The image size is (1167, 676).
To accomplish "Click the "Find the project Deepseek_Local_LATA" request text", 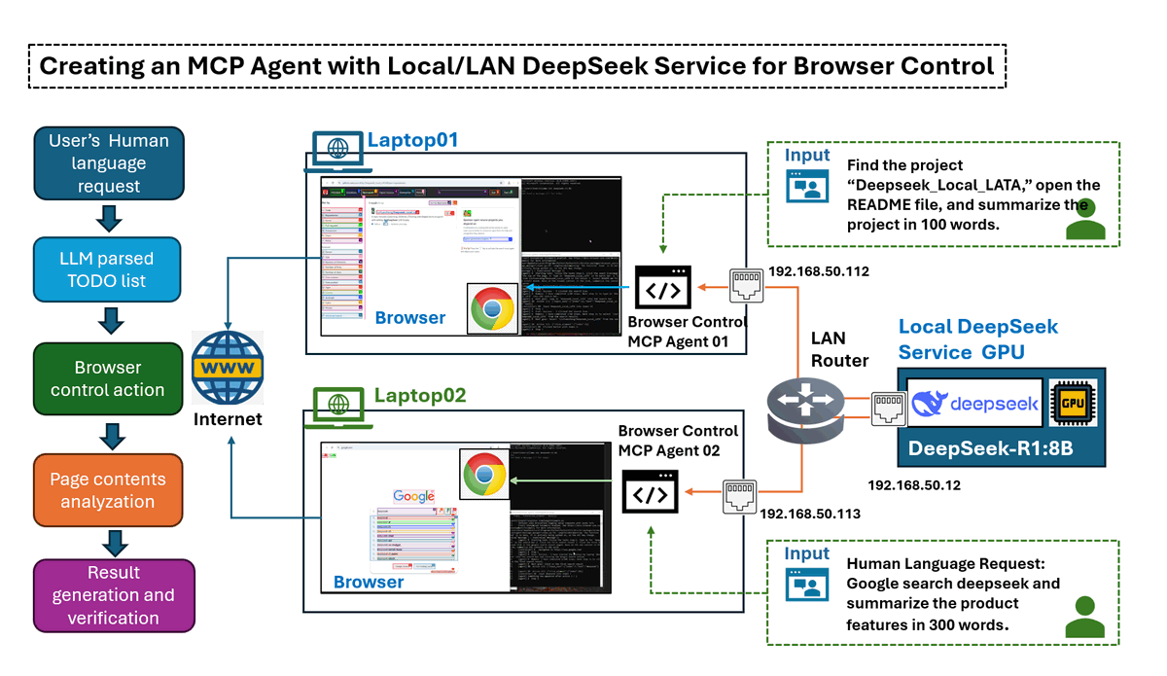I will [x=974, y=196].
